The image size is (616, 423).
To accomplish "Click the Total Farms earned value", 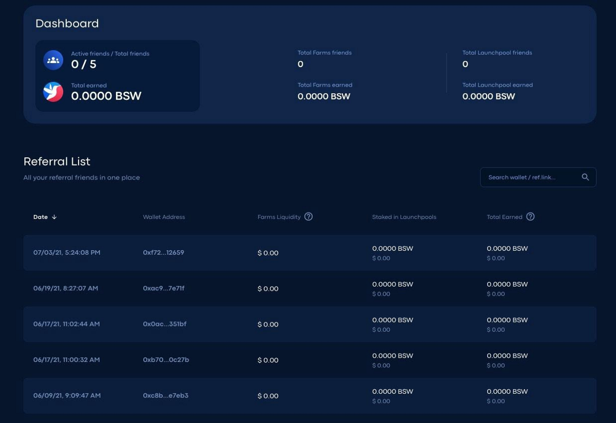I will [324, 96].
